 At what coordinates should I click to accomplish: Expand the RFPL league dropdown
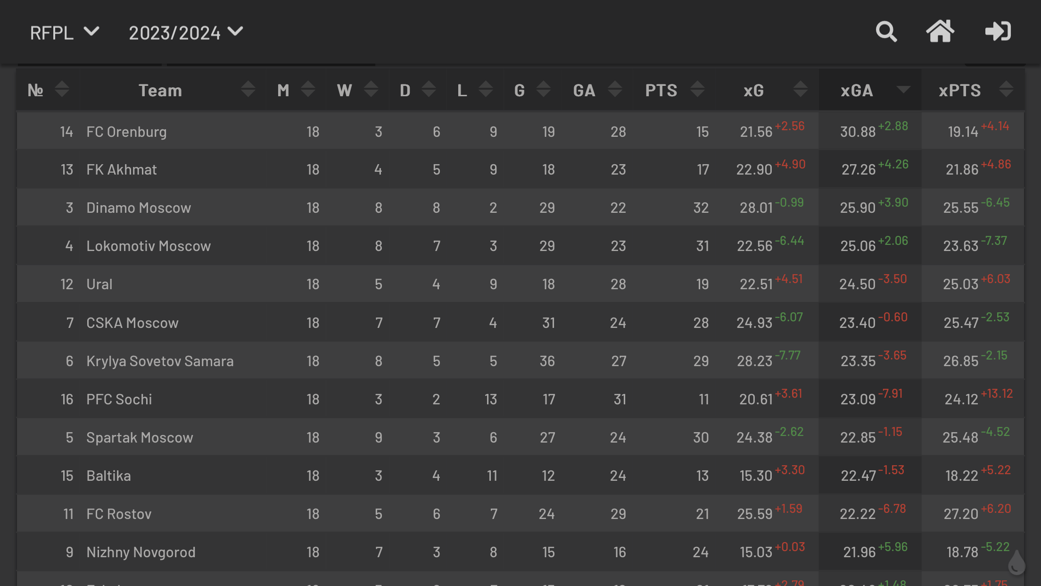[65, 33]
